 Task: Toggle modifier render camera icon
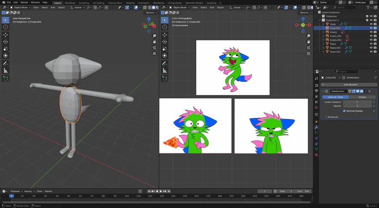point(362,91)
